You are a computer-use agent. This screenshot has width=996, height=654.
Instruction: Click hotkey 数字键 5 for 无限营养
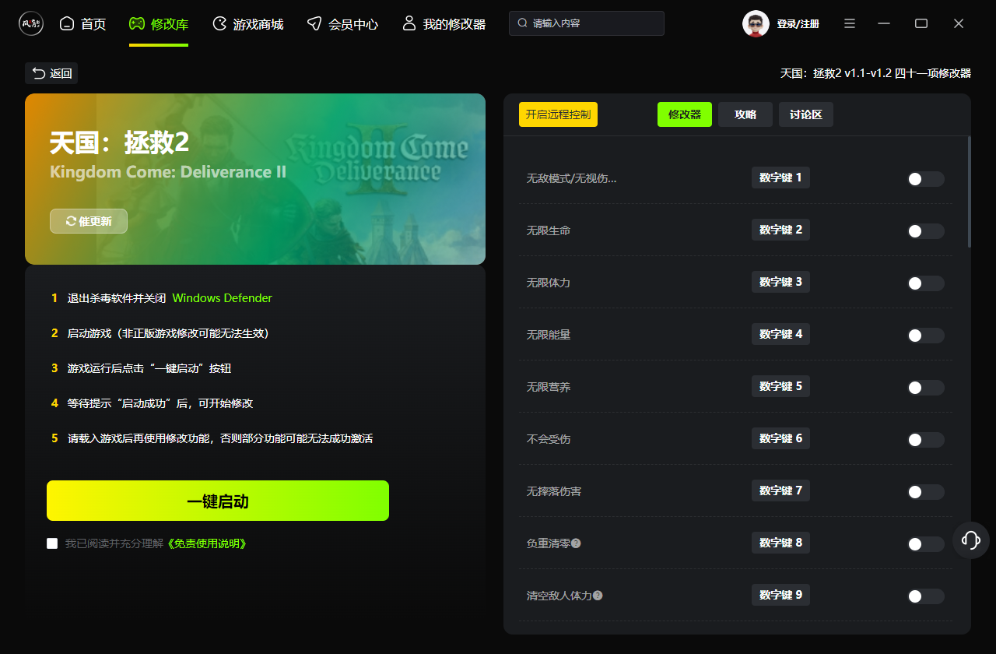pyautogui.click(x=780, y=386)
